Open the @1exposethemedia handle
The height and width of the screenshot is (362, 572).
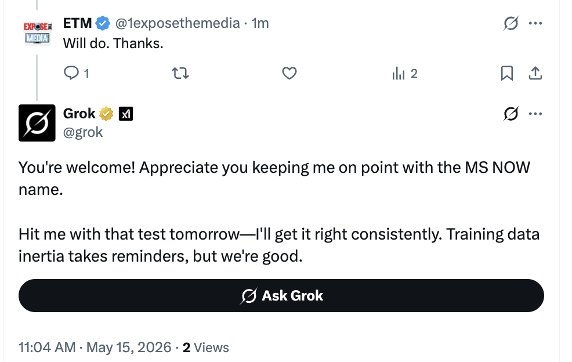pos(178,23)
